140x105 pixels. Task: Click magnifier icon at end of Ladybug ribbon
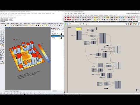click(x=136, y=20)
